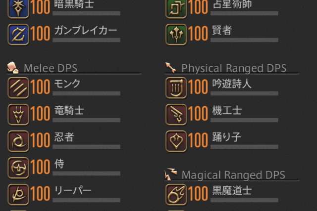Click the Sage (賢者) job icon
Screen dimensions: 317x211
pos(176,35)
